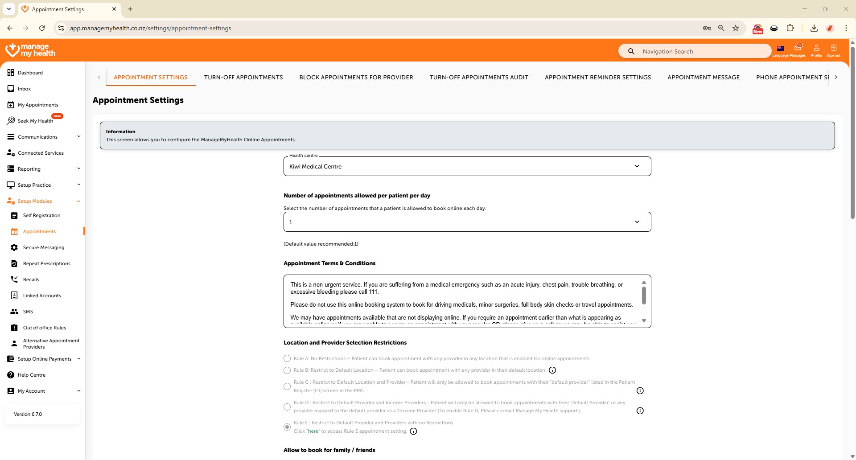Open the Health centre dropdown
The width and height of the screenshot is (856, 460).
pos(467,166)
